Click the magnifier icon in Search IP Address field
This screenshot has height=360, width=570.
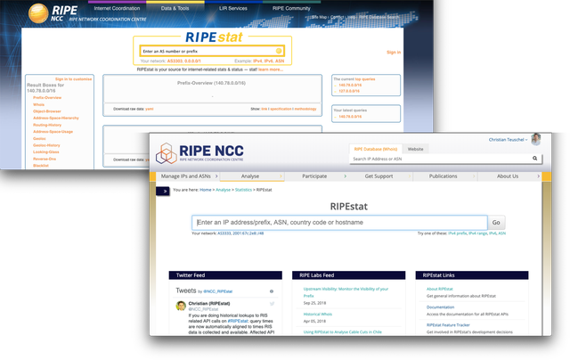pos(534,159)
